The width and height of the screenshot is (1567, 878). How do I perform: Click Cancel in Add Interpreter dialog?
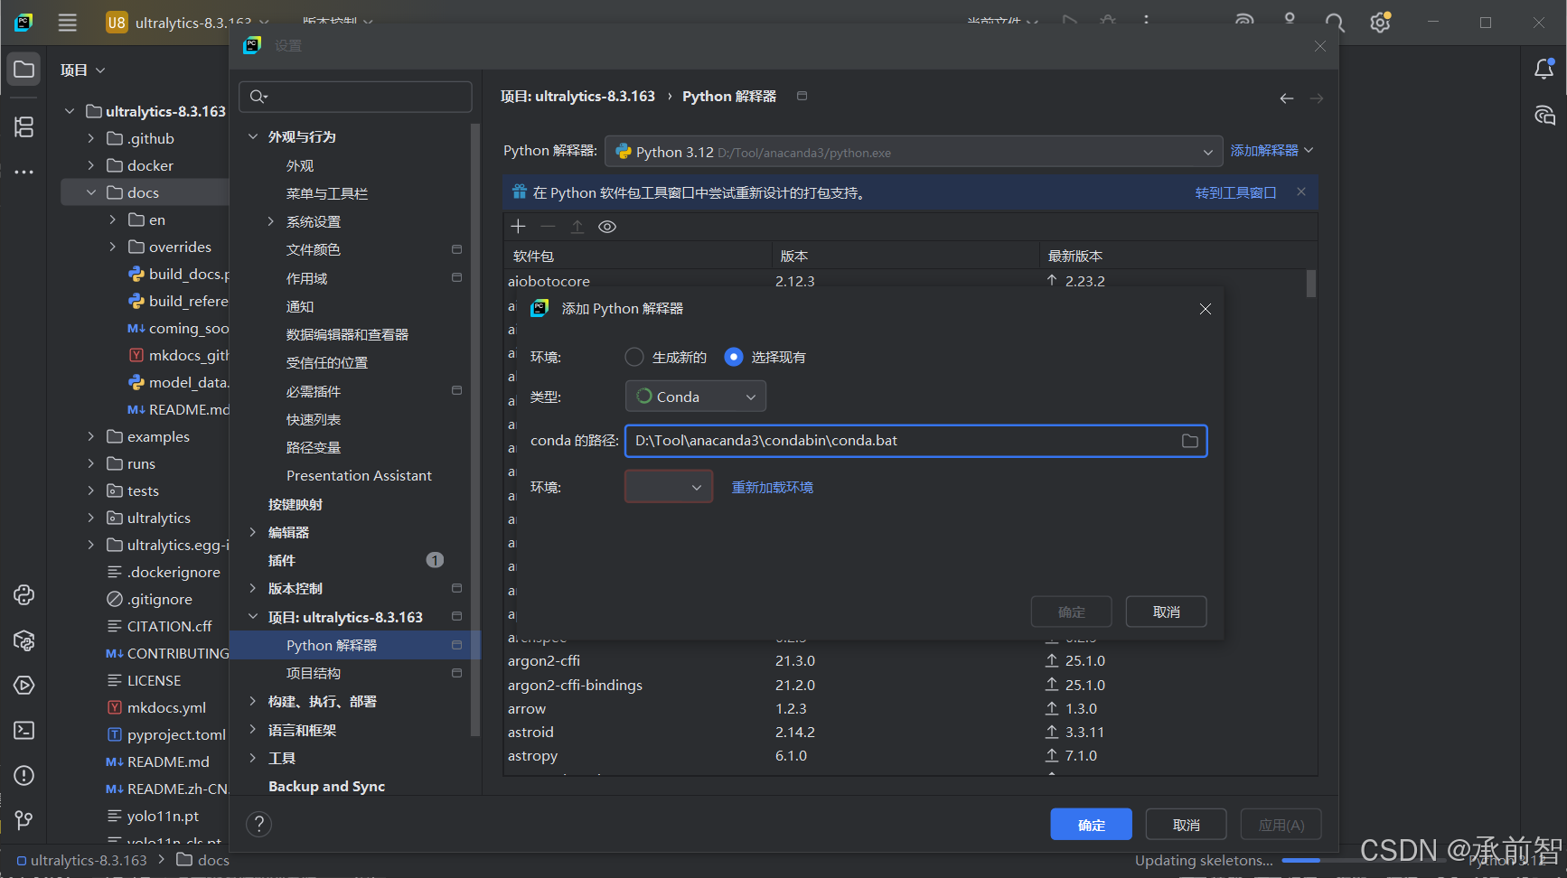(1166, 612)
